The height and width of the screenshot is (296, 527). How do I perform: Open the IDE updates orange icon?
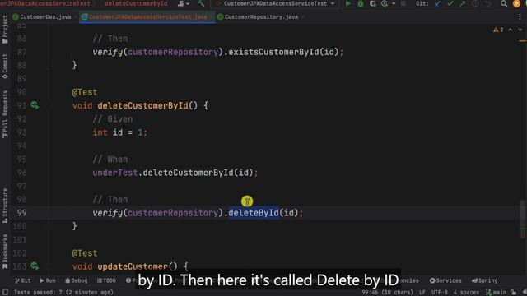516,3
